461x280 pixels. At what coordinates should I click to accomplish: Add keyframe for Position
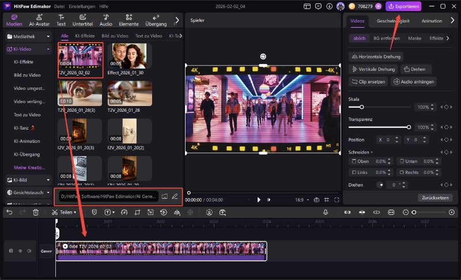click(x=446, y=140)
